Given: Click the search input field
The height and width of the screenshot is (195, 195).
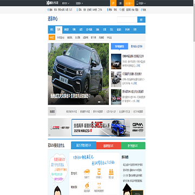Looking at the screenshot, I should (x=127, y=19).
